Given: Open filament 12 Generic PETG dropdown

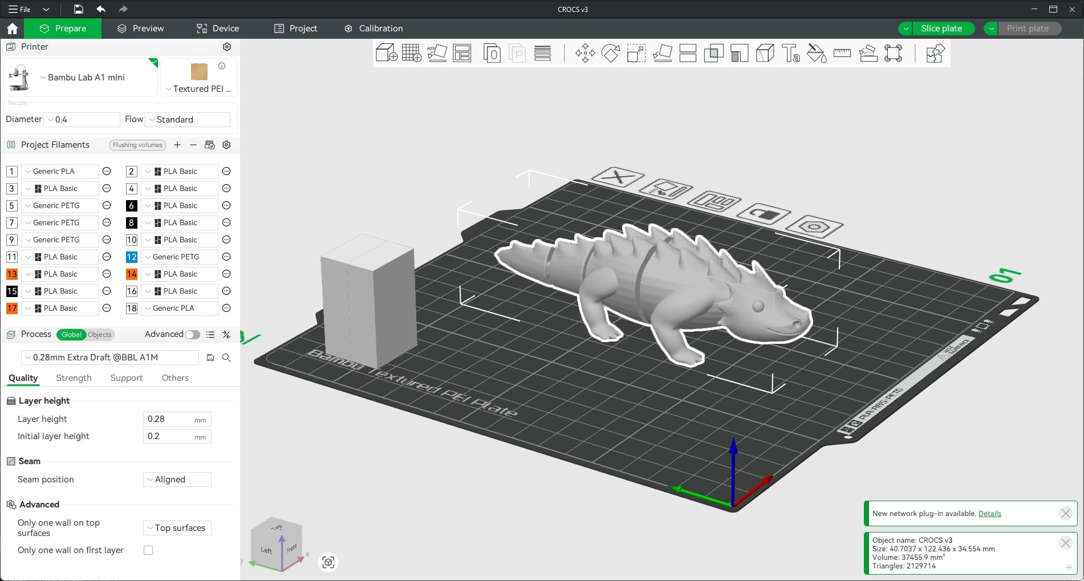Looking at the screenshot, I should point(179,257).
